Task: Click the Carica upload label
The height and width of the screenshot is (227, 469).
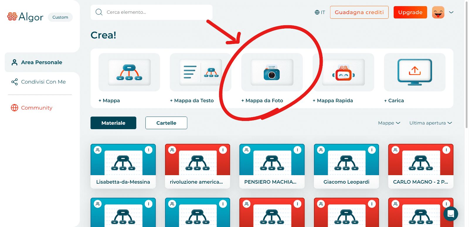Action: pos(394,100)
